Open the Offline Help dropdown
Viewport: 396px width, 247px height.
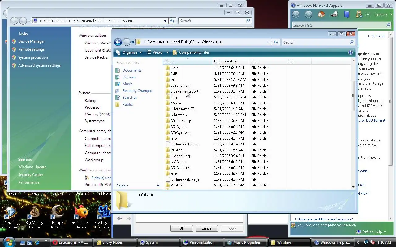click(x=372, y=232)
